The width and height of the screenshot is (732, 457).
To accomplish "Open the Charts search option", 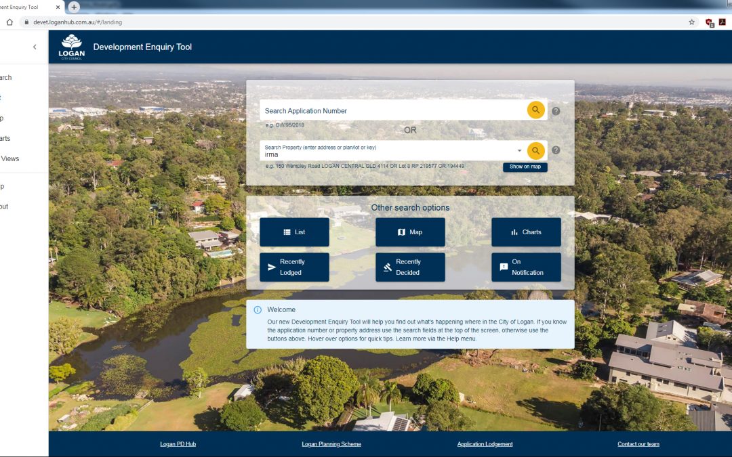I will pos(526,232).
